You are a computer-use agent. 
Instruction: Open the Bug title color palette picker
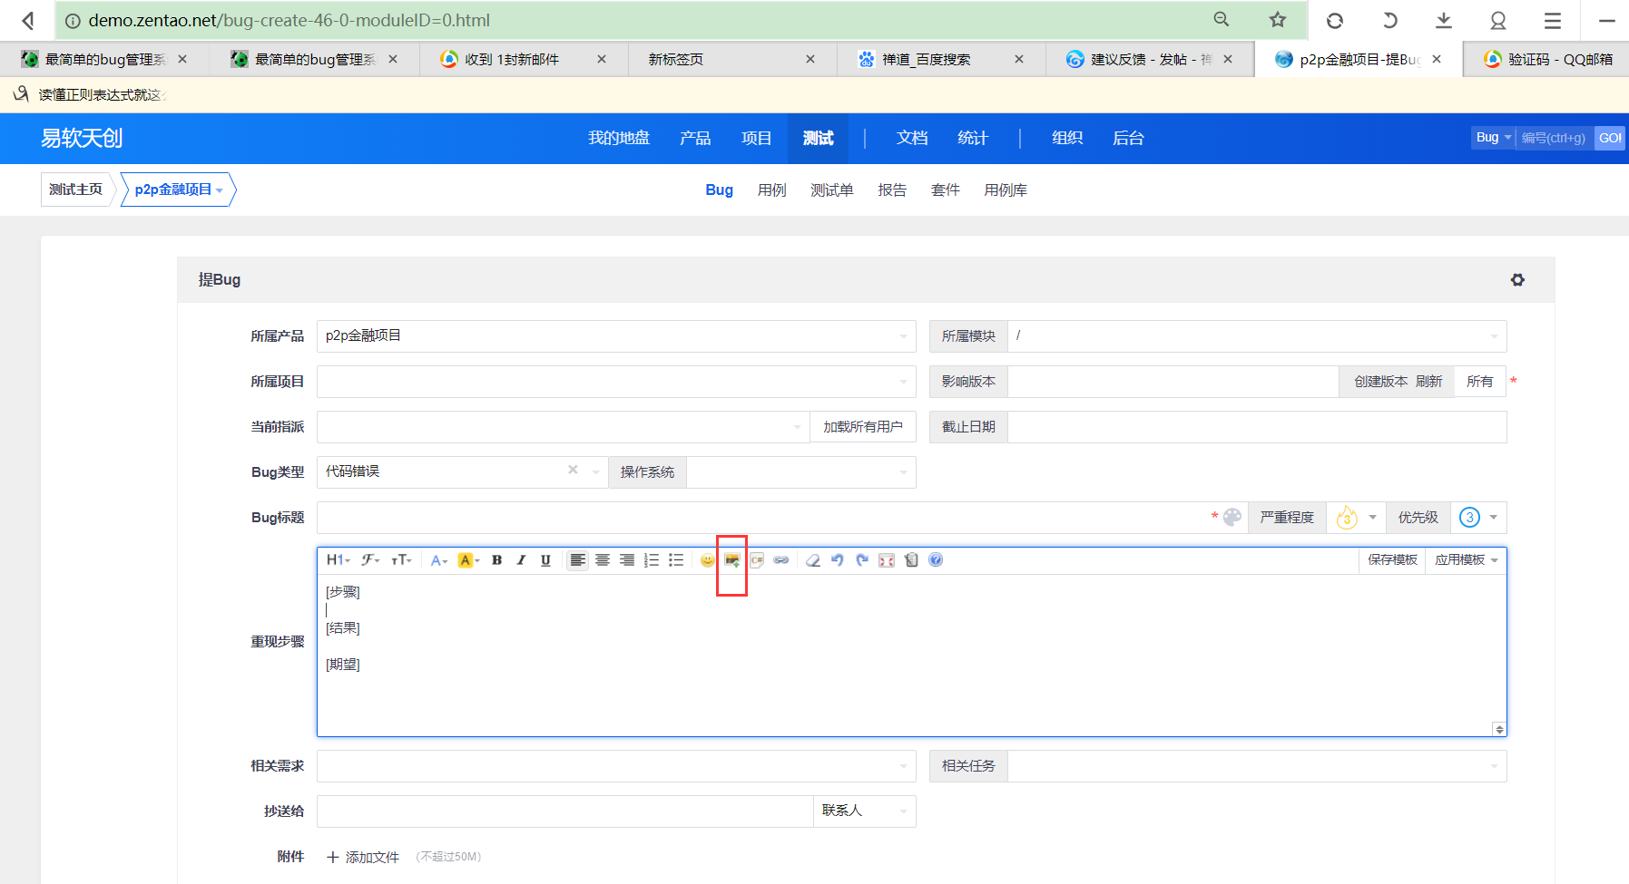tap(1232, 518)
